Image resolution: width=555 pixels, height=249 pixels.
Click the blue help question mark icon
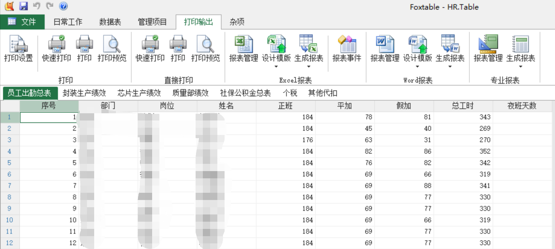[x=63, y=6]
